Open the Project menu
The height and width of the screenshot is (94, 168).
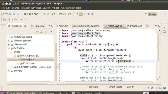[55, 8]
